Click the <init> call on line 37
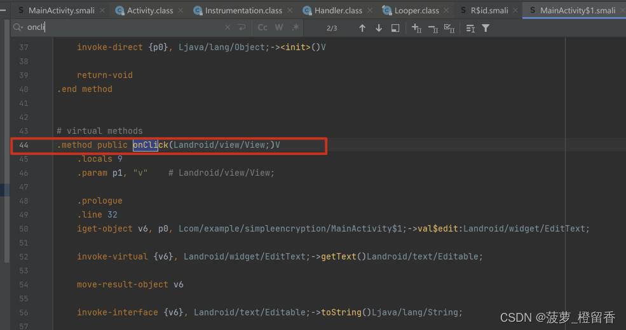 296,47
